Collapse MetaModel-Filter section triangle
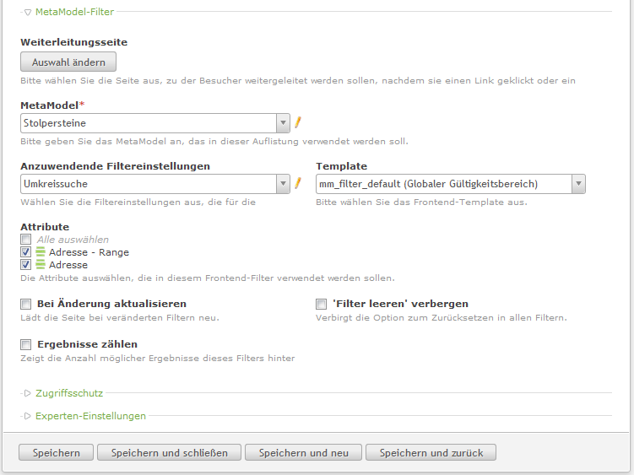This screenshot has width=634, height=475. click(x=28, y=13)
